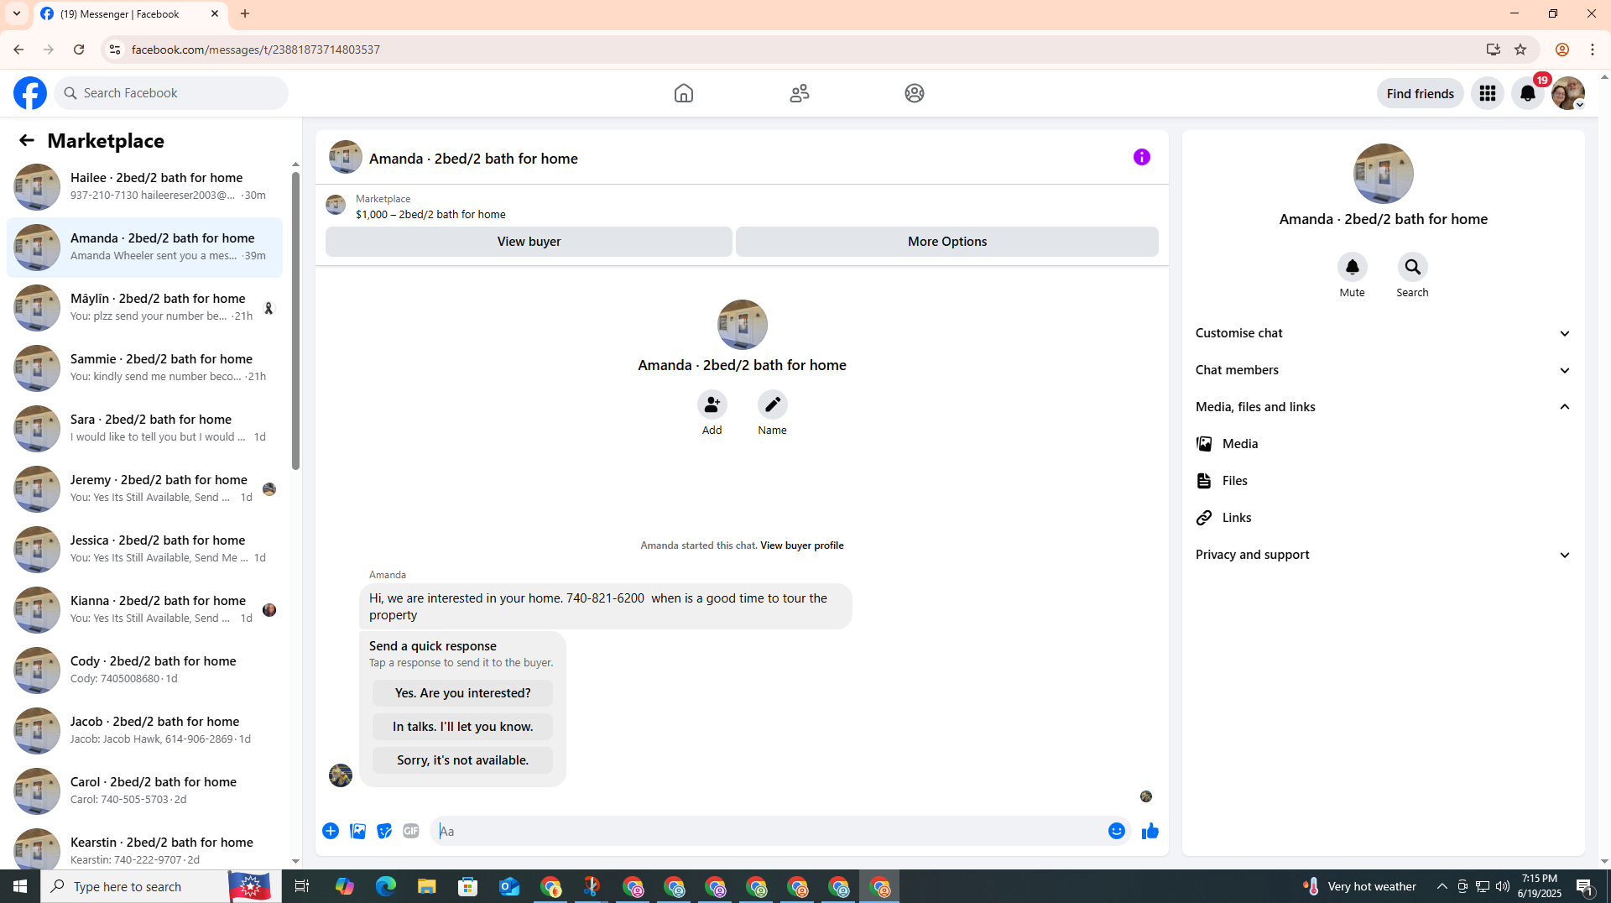The height and width of the screenshot is (903, 1611).
Task: Open the Windows Start menu
Action: 20,886
